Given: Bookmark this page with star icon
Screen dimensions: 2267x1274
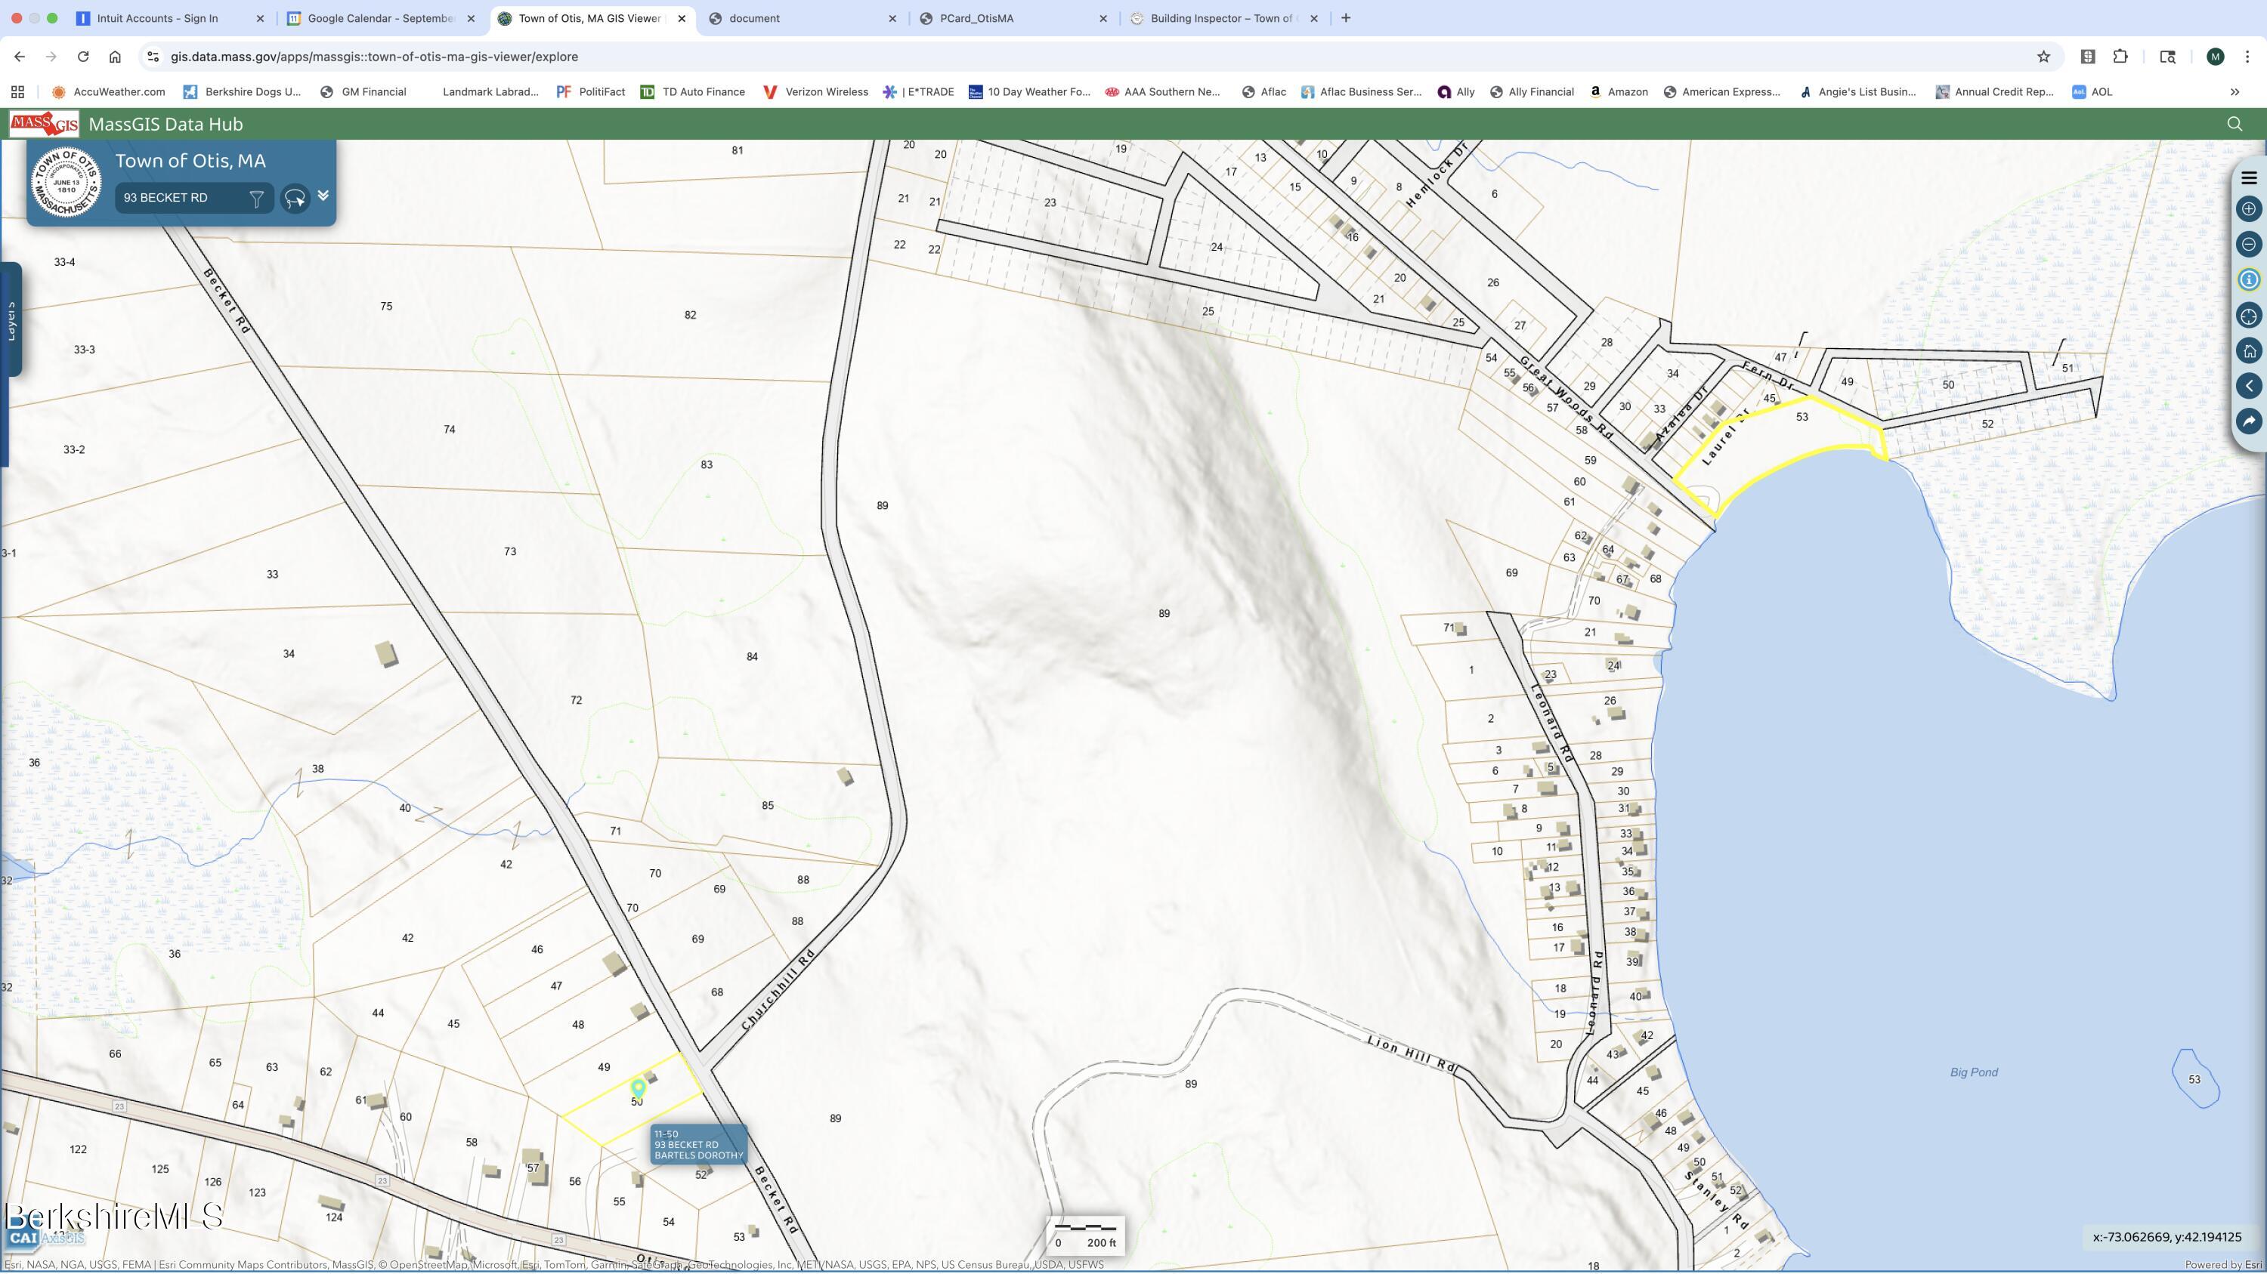Looking at the screenshot, I should click(x=2043, y=57).
